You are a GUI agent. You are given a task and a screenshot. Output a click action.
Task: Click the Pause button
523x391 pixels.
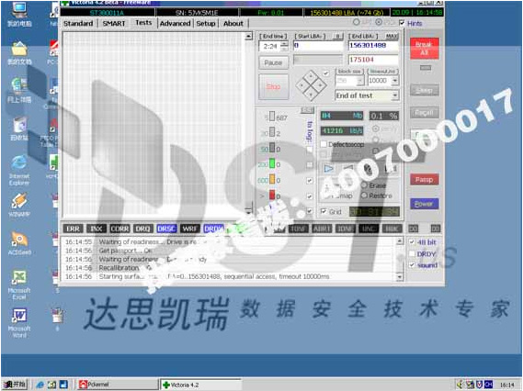(274, 62)
